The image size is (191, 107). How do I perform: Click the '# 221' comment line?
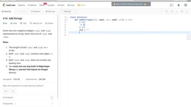click(82, 27)
